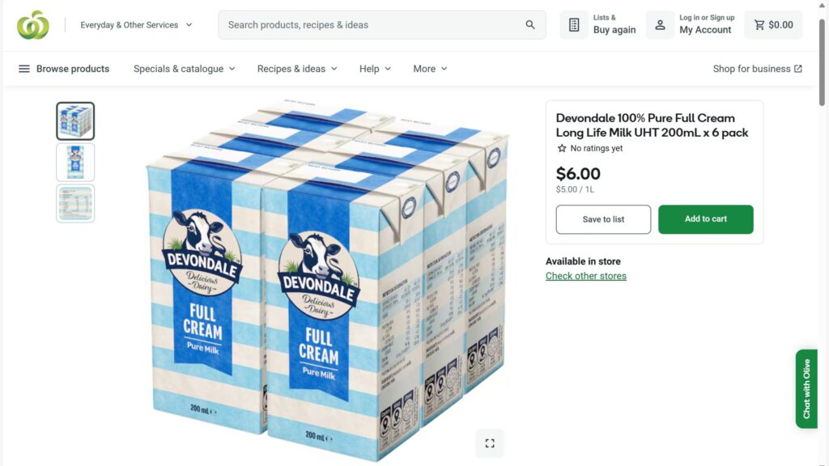The width and height of the screenshot is (829, 466).
Task: Click the Save to list button
Action: [603, 219]
